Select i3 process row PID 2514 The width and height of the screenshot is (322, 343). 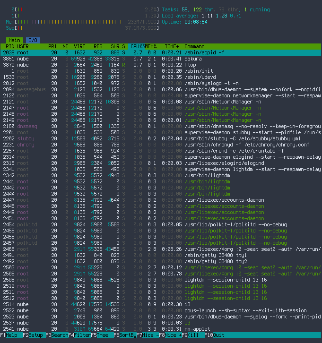point(161,304)
